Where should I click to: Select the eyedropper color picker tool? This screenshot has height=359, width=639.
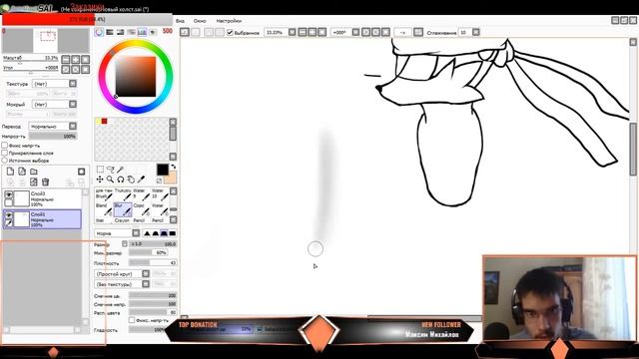pos(142,179)
